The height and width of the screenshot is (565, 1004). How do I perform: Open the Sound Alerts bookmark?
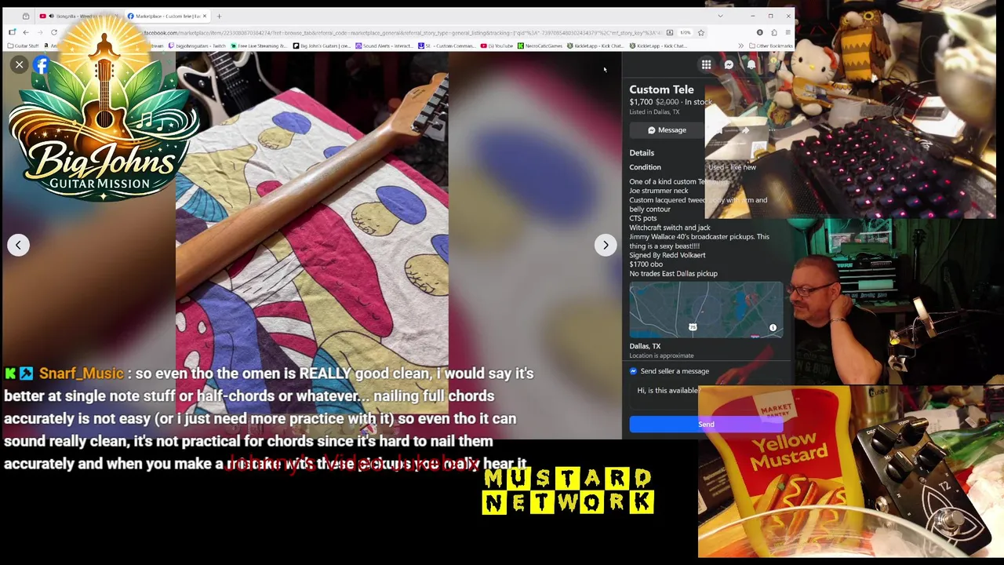384,46
